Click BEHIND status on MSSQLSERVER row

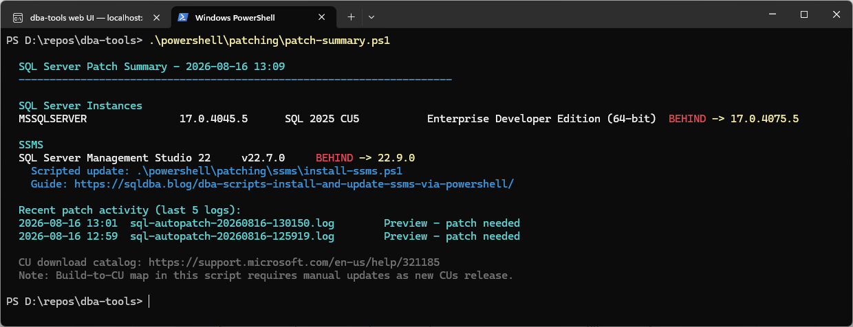point(687,119)
